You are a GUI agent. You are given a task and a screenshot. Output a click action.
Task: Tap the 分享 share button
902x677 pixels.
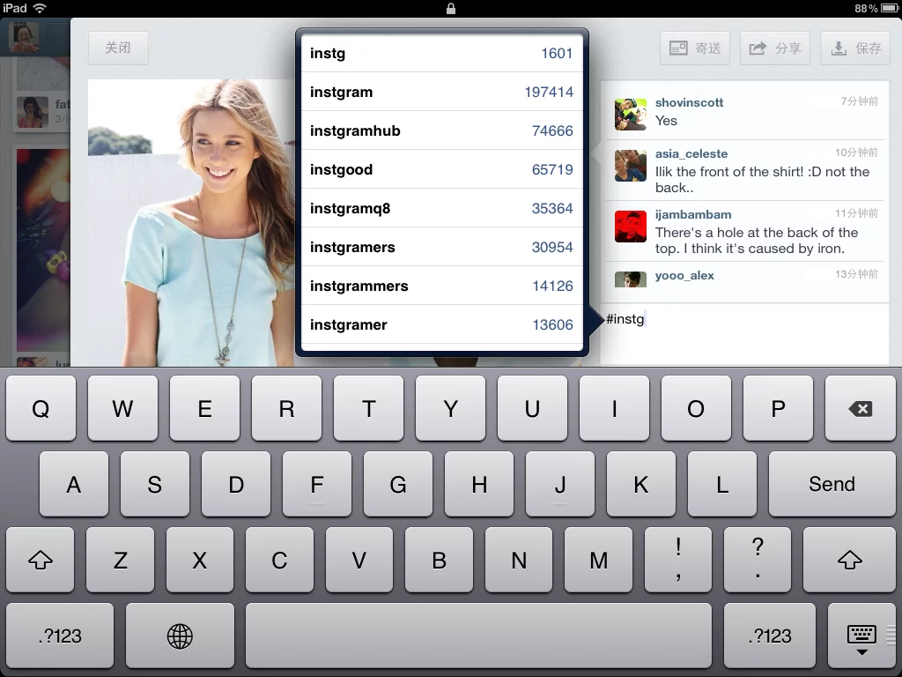coord(775,48)
